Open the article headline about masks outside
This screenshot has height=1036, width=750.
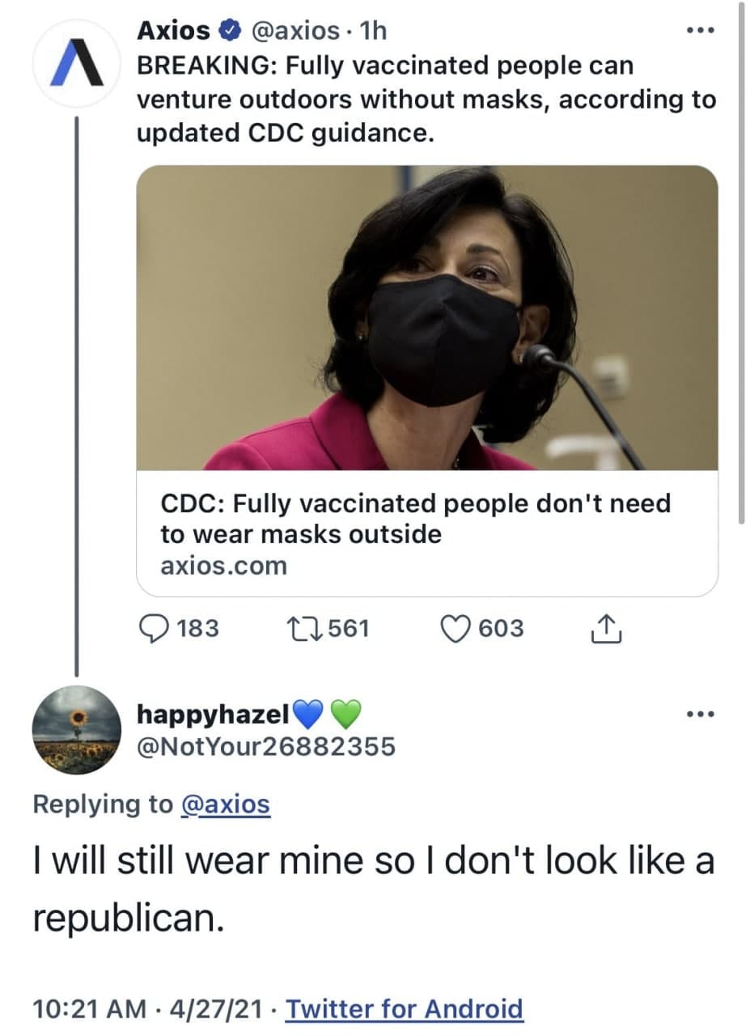[x=416, y=519]
